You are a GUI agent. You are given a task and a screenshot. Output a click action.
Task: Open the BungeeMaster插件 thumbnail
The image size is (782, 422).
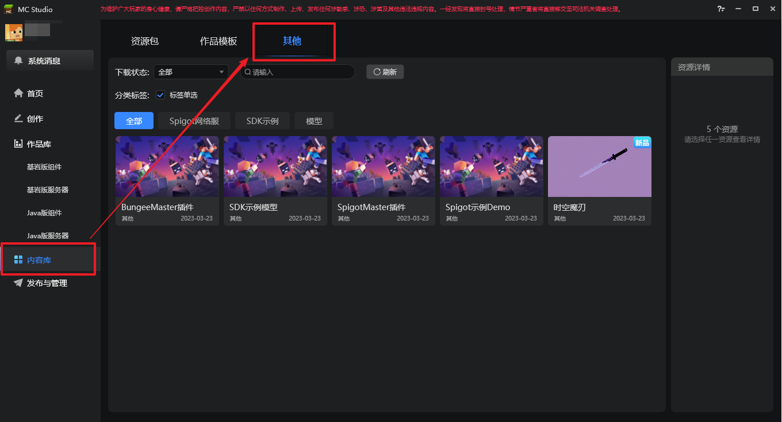[167, 167]
